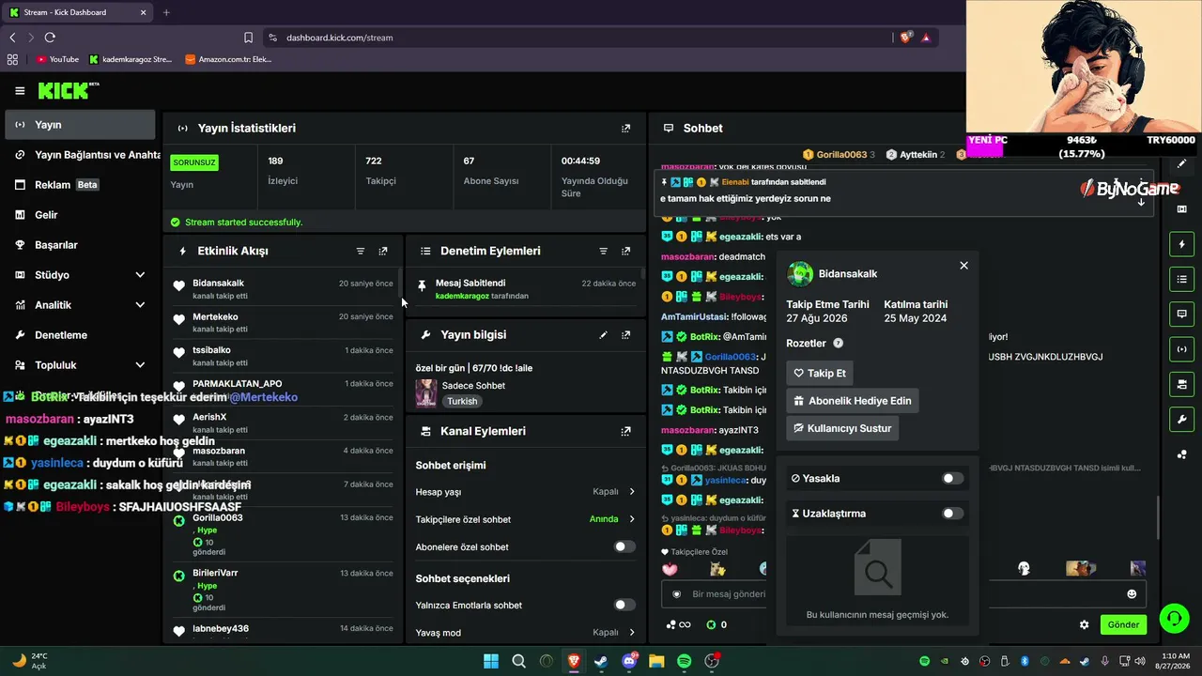Reload the dashboard page
The width and height of the screenshot is (1202, 676).
coord(50,38)
